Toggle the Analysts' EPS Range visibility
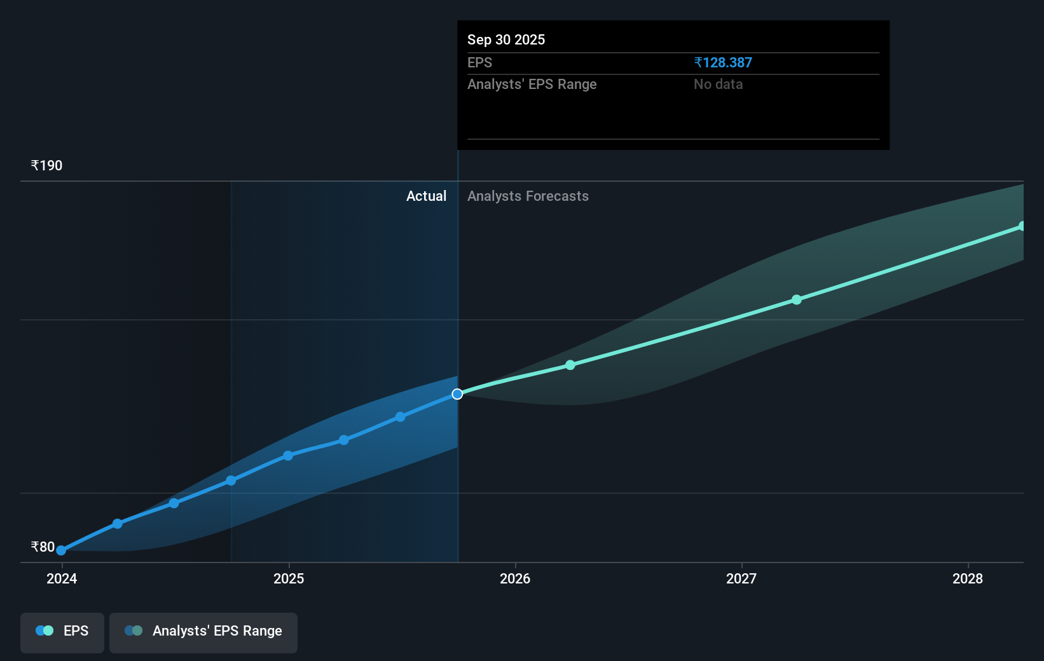This screenshot has width=1044, height=661. (203, 632)
